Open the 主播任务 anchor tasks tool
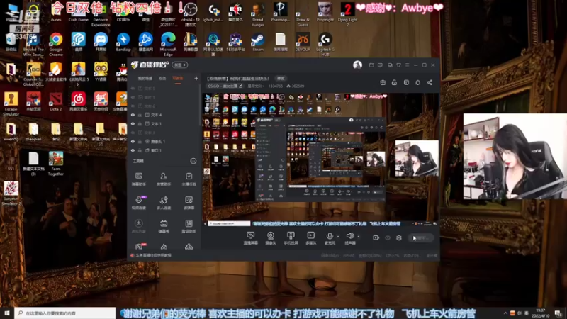 (189, 179)
